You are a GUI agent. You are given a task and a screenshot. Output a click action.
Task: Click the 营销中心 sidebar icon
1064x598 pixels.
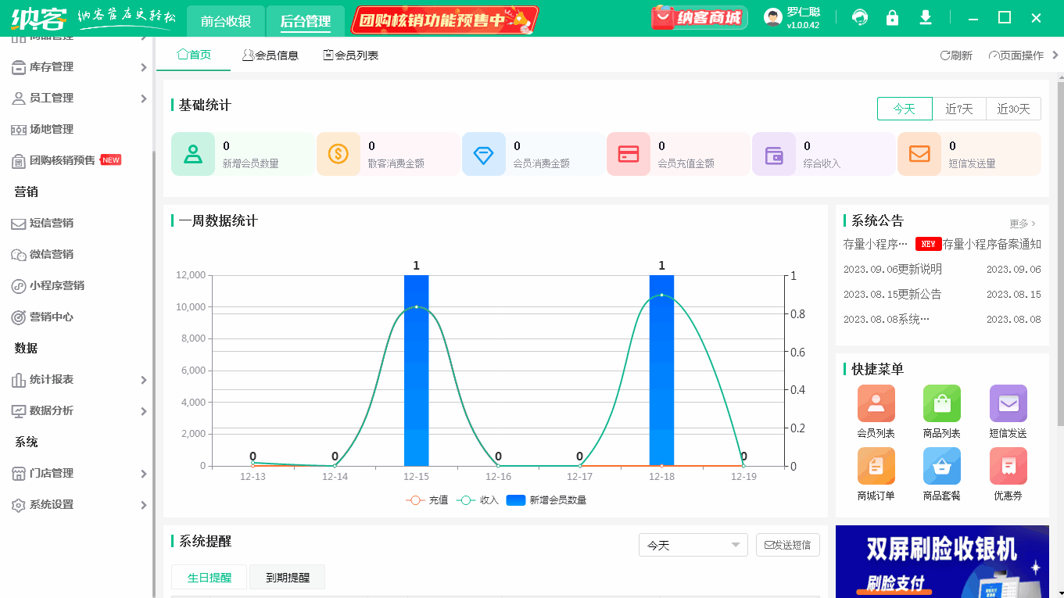coord(19,317)
